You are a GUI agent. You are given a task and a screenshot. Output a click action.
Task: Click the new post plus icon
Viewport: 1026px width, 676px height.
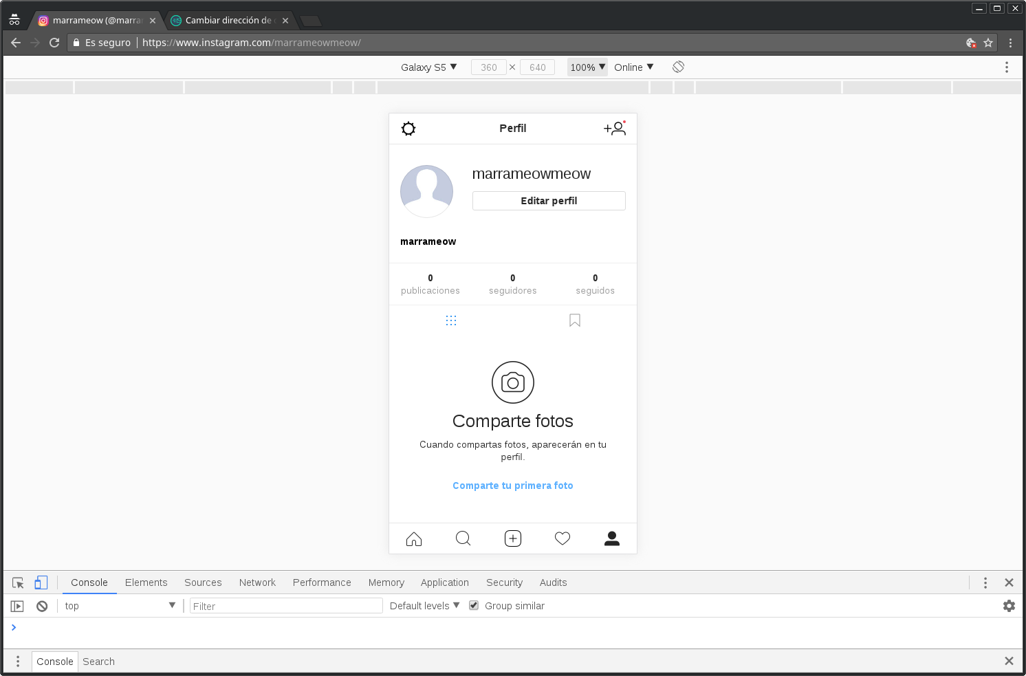pyautogui.click(x=513, y=538)
